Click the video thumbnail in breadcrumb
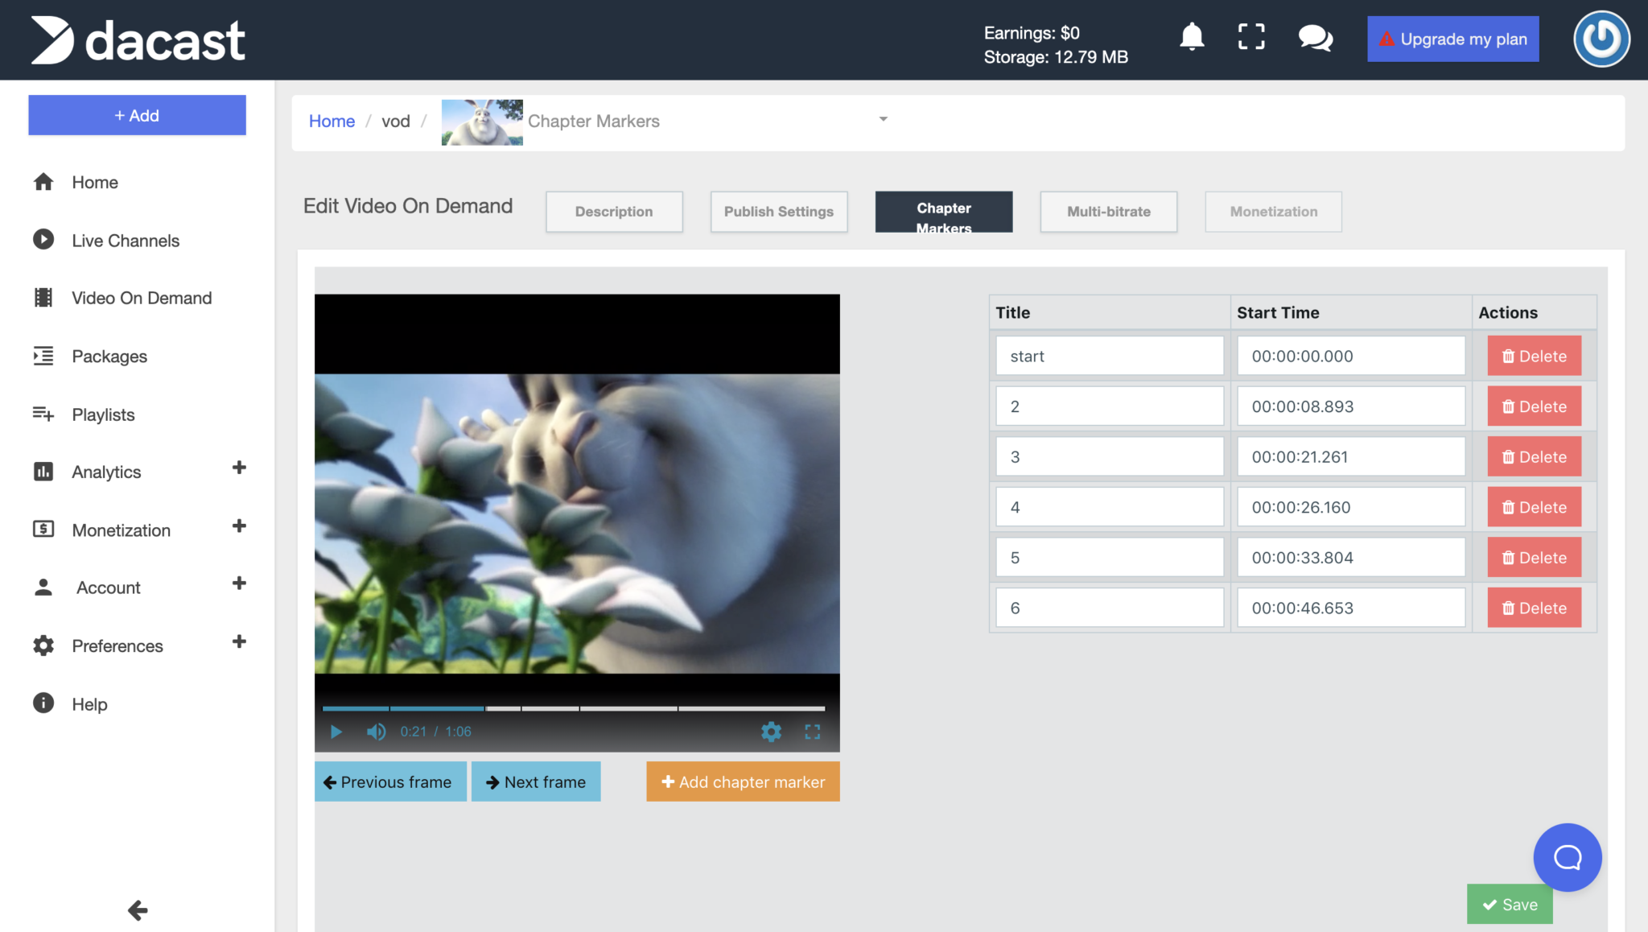This screenshot has height=932, width=1648. [482, 122]
